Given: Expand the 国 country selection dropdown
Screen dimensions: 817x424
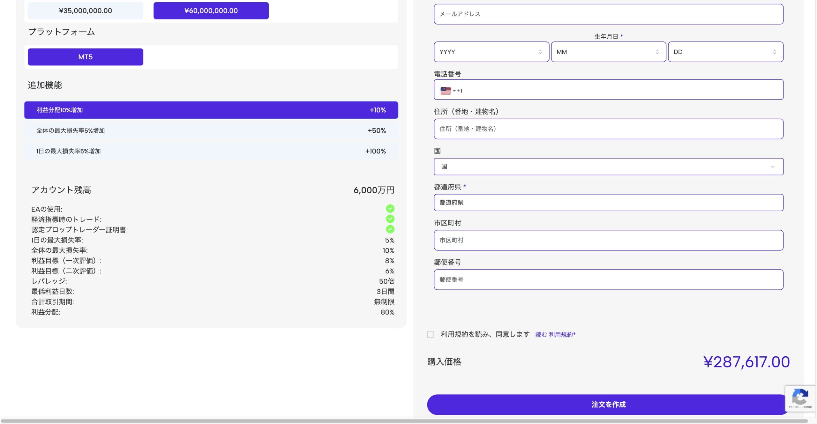Looking at the screenshot, I should 608,167.
